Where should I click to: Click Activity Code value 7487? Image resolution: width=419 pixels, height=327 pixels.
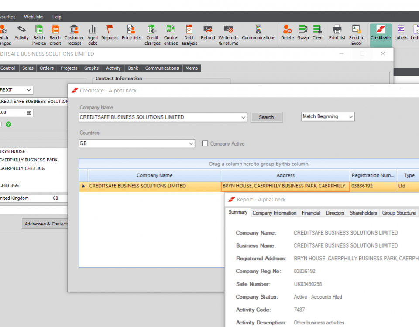pos(299,310)
